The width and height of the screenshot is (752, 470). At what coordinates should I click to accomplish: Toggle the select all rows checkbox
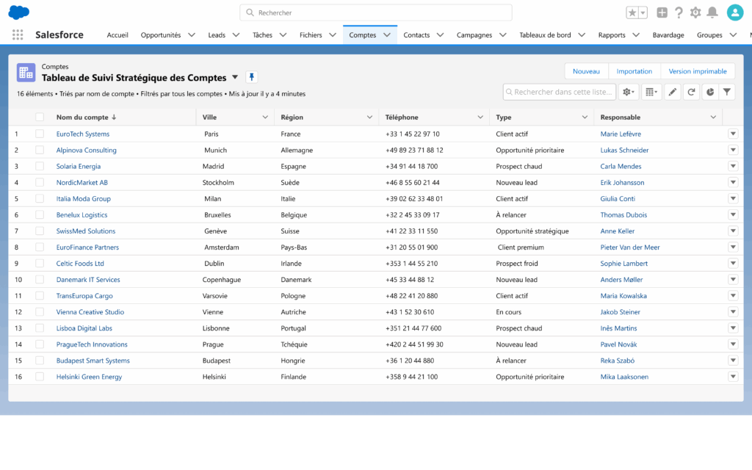[40, 117]
